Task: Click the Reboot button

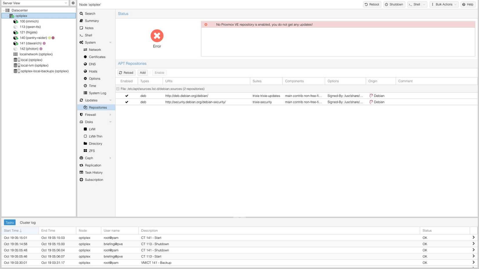Action: pyautogui.click(x=372, y=4)
